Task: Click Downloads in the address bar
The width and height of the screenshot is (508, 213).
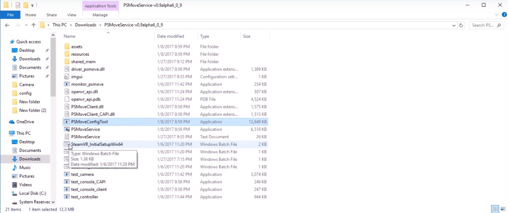Action: (x=86, y=25)
